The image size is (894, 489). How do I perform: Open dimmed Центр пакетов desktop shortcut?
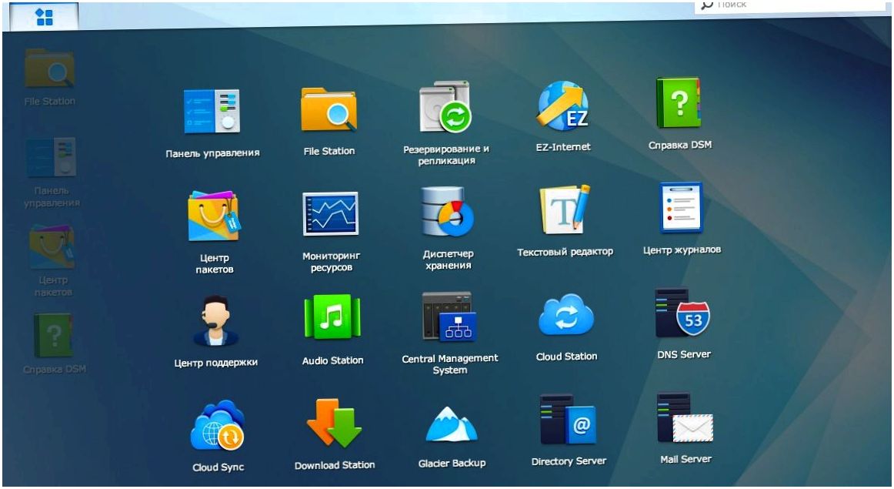tap(52, 261)
